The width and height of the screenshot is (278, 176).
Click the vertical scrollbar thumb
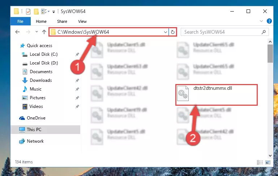pyautogui.click(x=270, y=54)
